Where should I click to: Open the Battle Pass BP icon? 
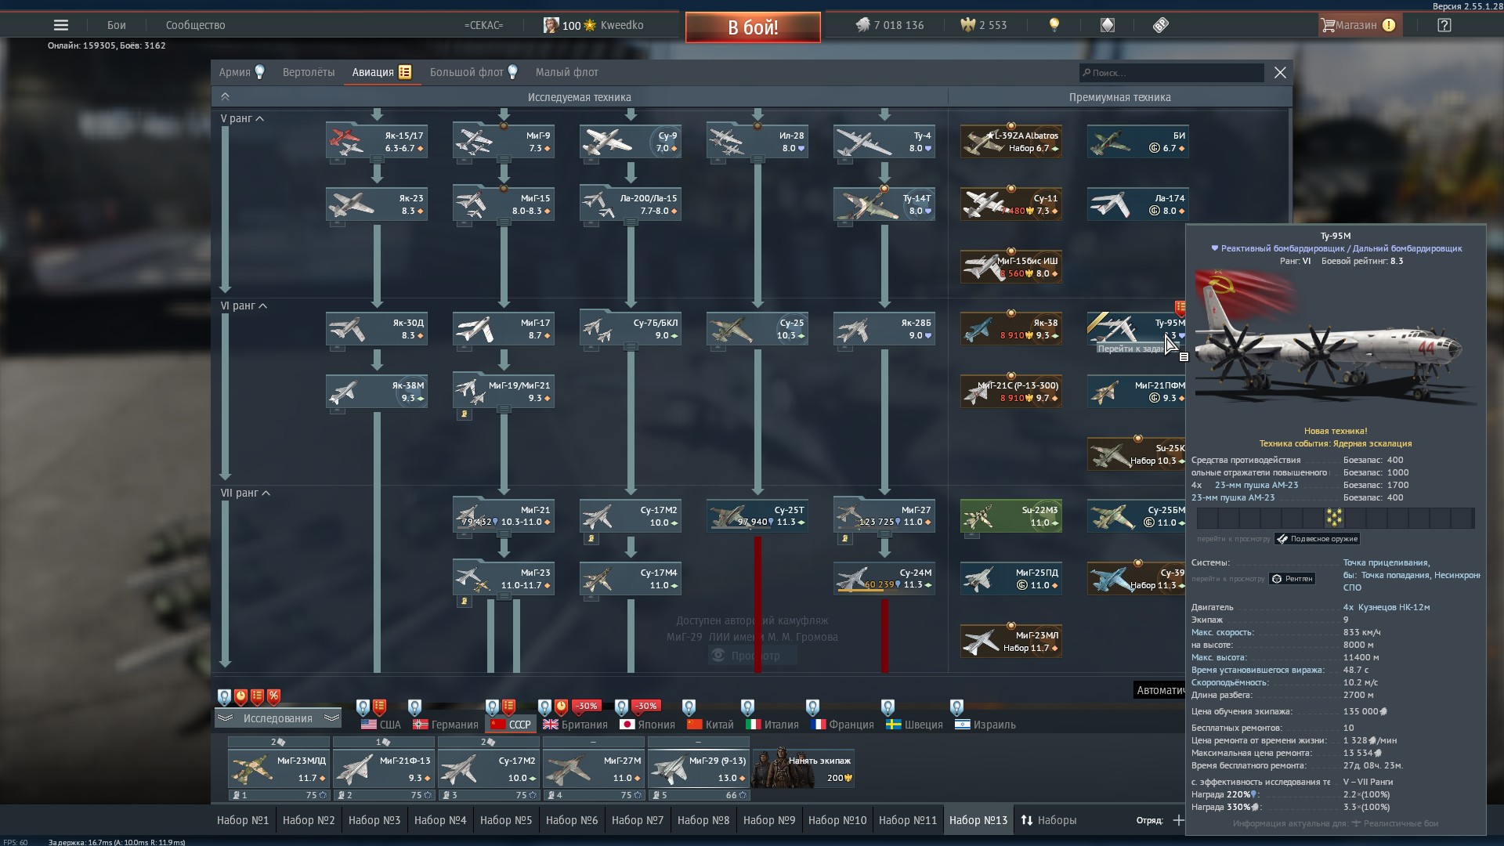[x=1161, y=25]
